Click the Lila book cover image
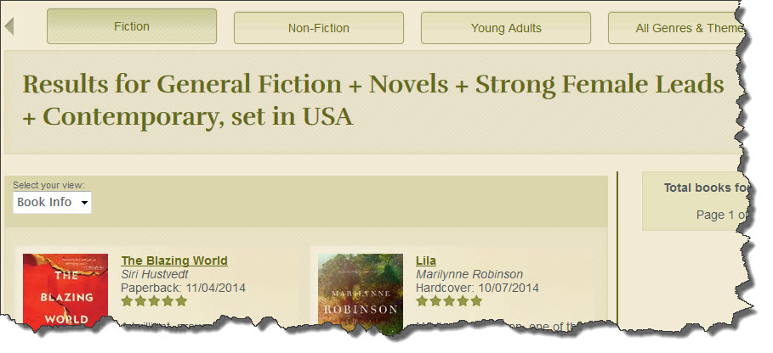The height and width of the screenshot is (353, 773). tap(360, 294)
